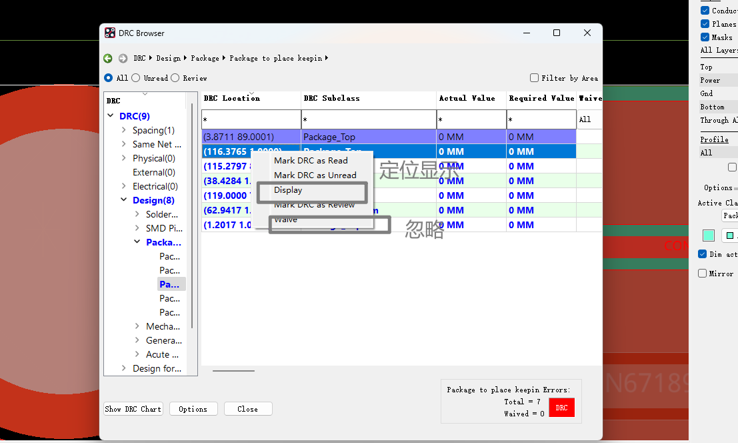Select the All radio button
Image resolution: width=738 pixels, height=443 pixels.
tap(108, 77)
